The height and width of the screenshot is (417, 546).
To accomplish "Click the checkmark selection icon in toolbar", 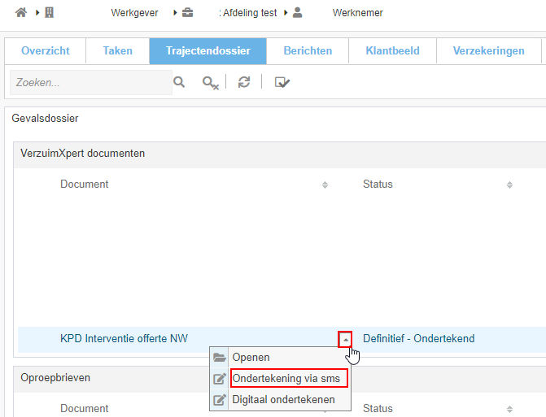I will [x=282, y=82].
